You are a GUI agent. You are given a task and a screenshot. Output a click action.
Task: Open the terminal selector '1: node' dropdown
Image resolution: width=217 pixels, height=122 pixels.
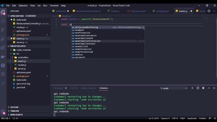click(x=174, y=88)
